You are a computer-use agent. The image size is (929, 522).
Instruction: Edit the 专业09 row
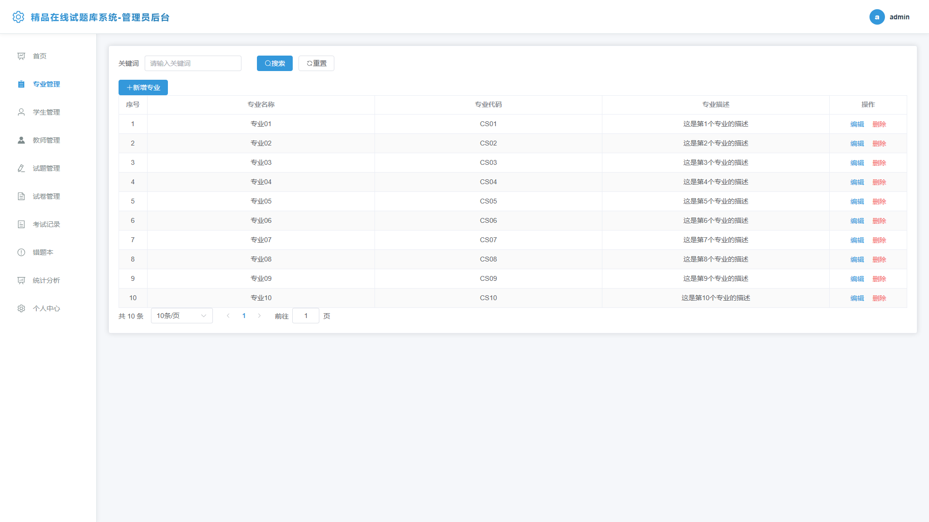click(857, 279)
